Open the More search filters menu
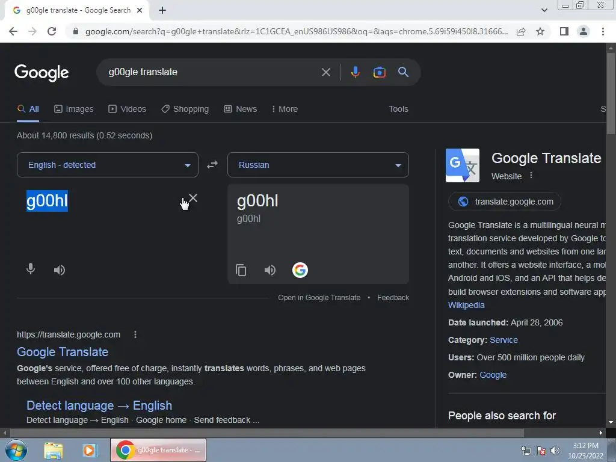The height and width of the screenshot is (462, 616). pyautogui.click(x=285, y=109)
